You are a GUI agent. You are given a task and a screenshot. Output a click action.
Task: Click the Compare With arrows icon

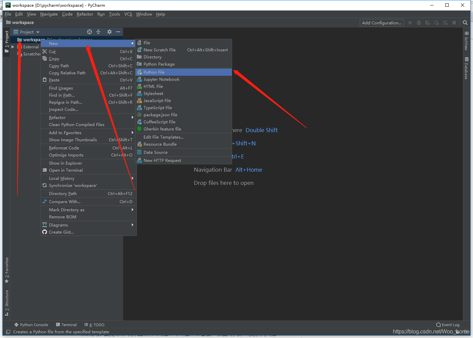point(45,202)
